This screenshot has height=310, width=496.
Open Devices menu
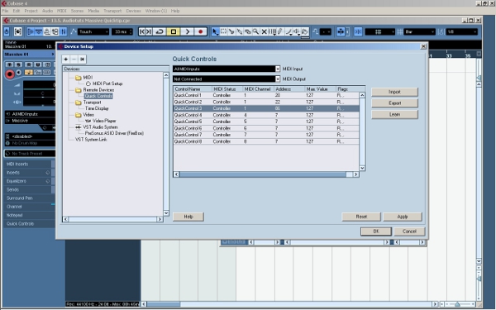tap(133, 11)
